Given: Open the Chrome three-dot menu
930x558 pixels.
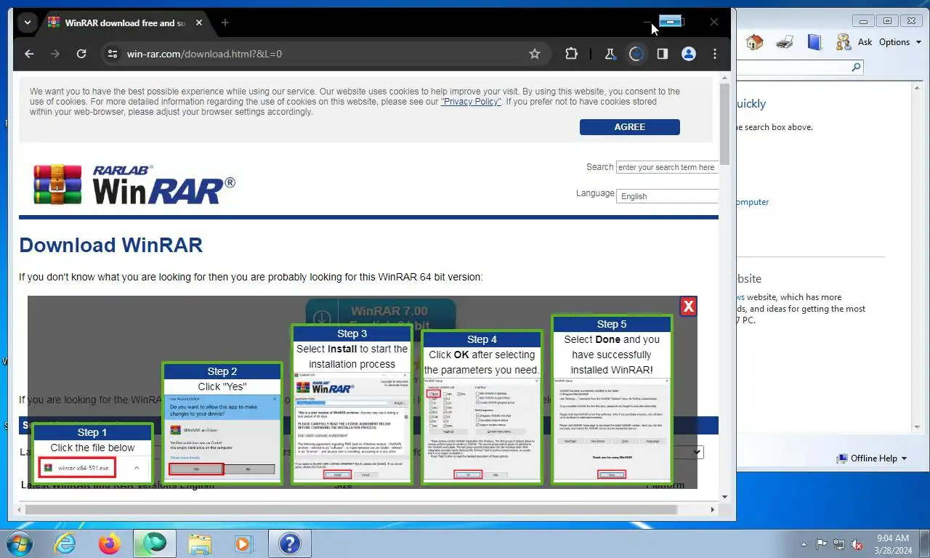Looking at the screenshot, I should pos(715,54).
